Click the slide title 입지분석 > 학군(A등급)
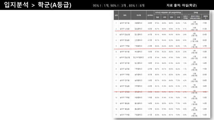 point(38,5)
